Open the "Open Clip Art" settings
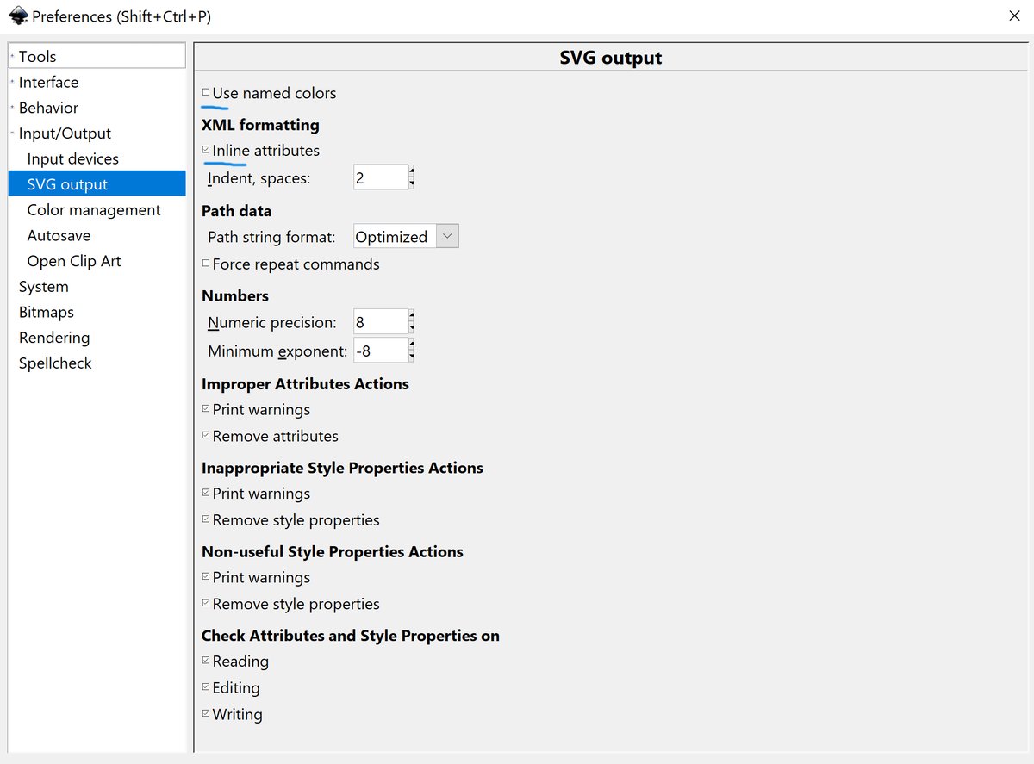Image resolution: width=1034 pixels, height=764 pixels. pyautogui.click(x=75, y=260)
